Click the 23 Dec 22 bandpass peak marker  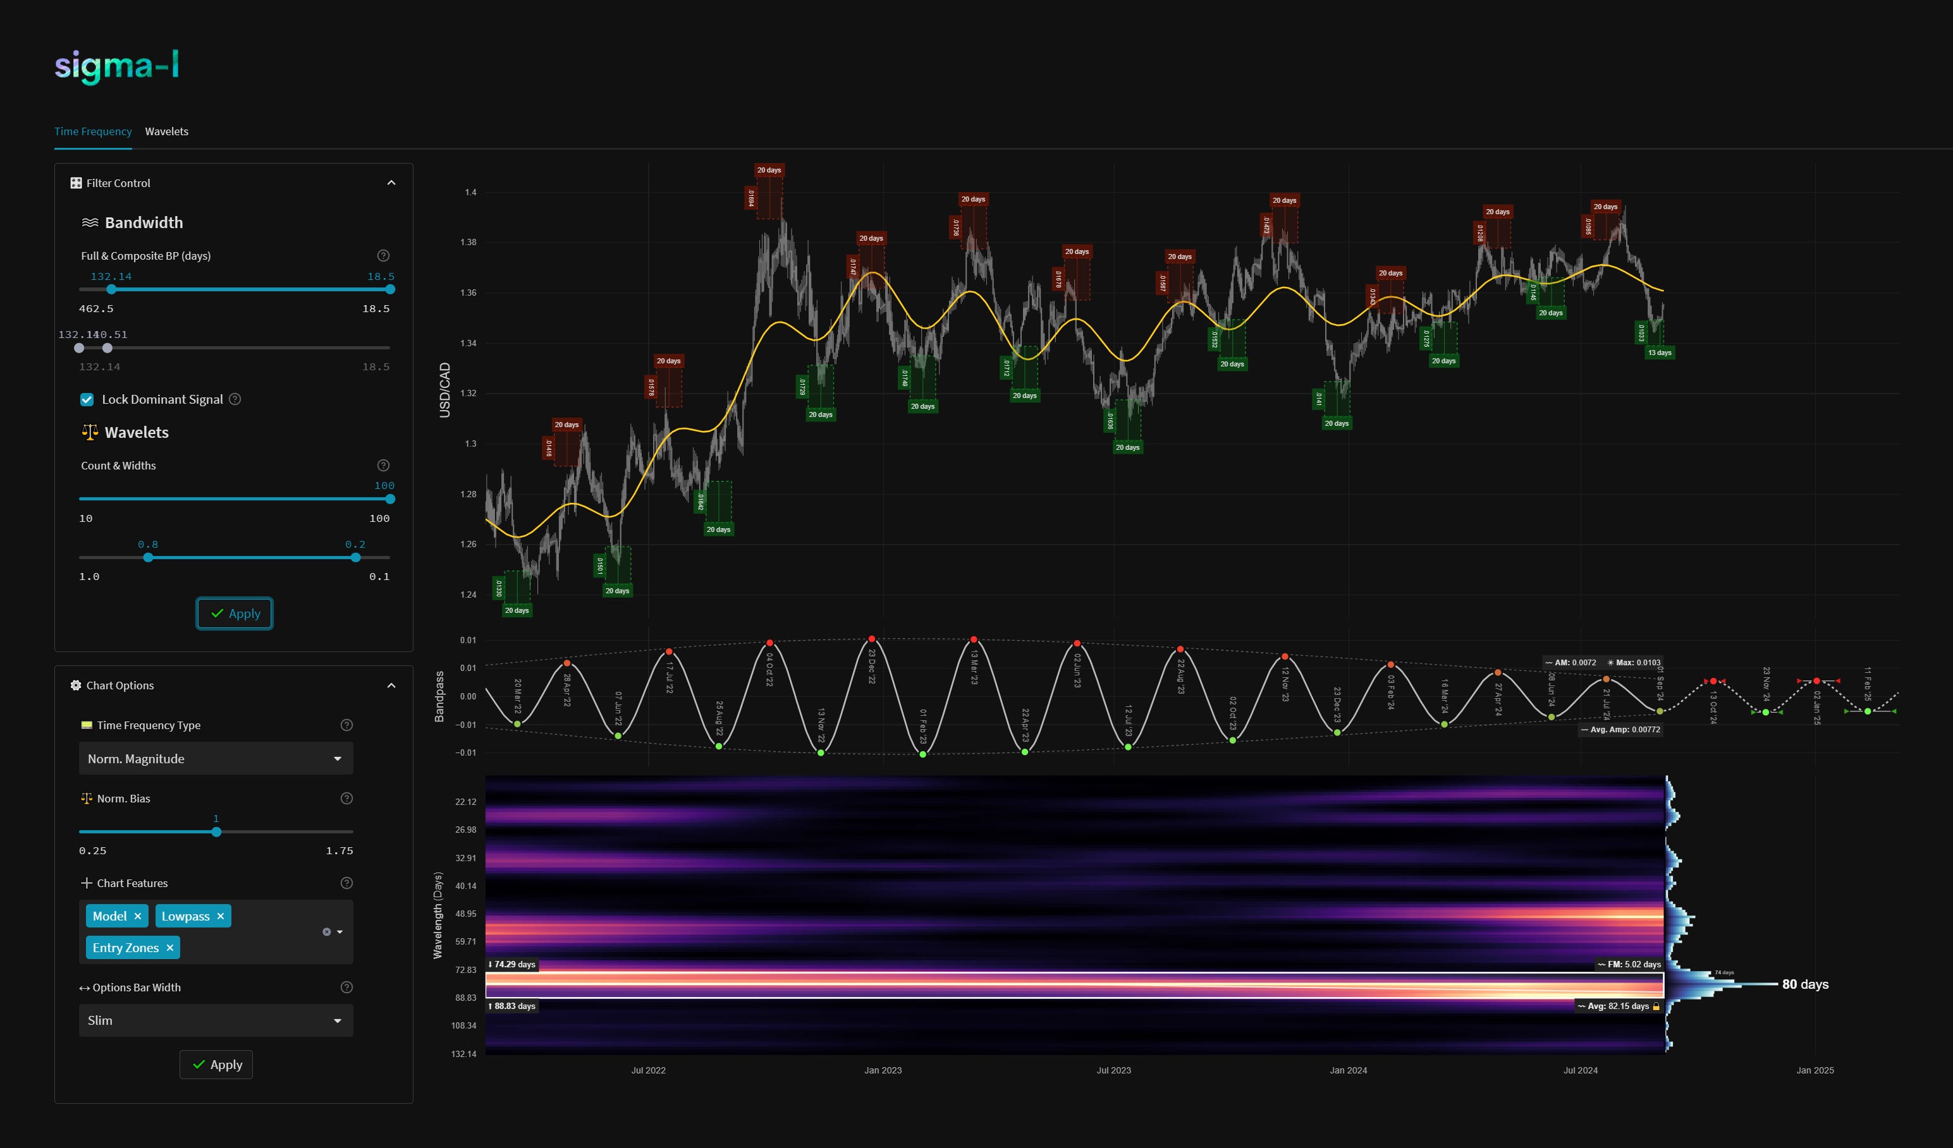[872, 639]
